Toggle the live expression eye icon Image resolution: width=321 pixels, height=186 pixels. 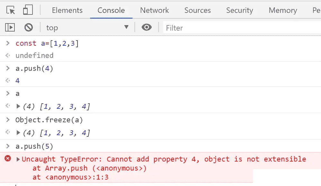point(147,27)
